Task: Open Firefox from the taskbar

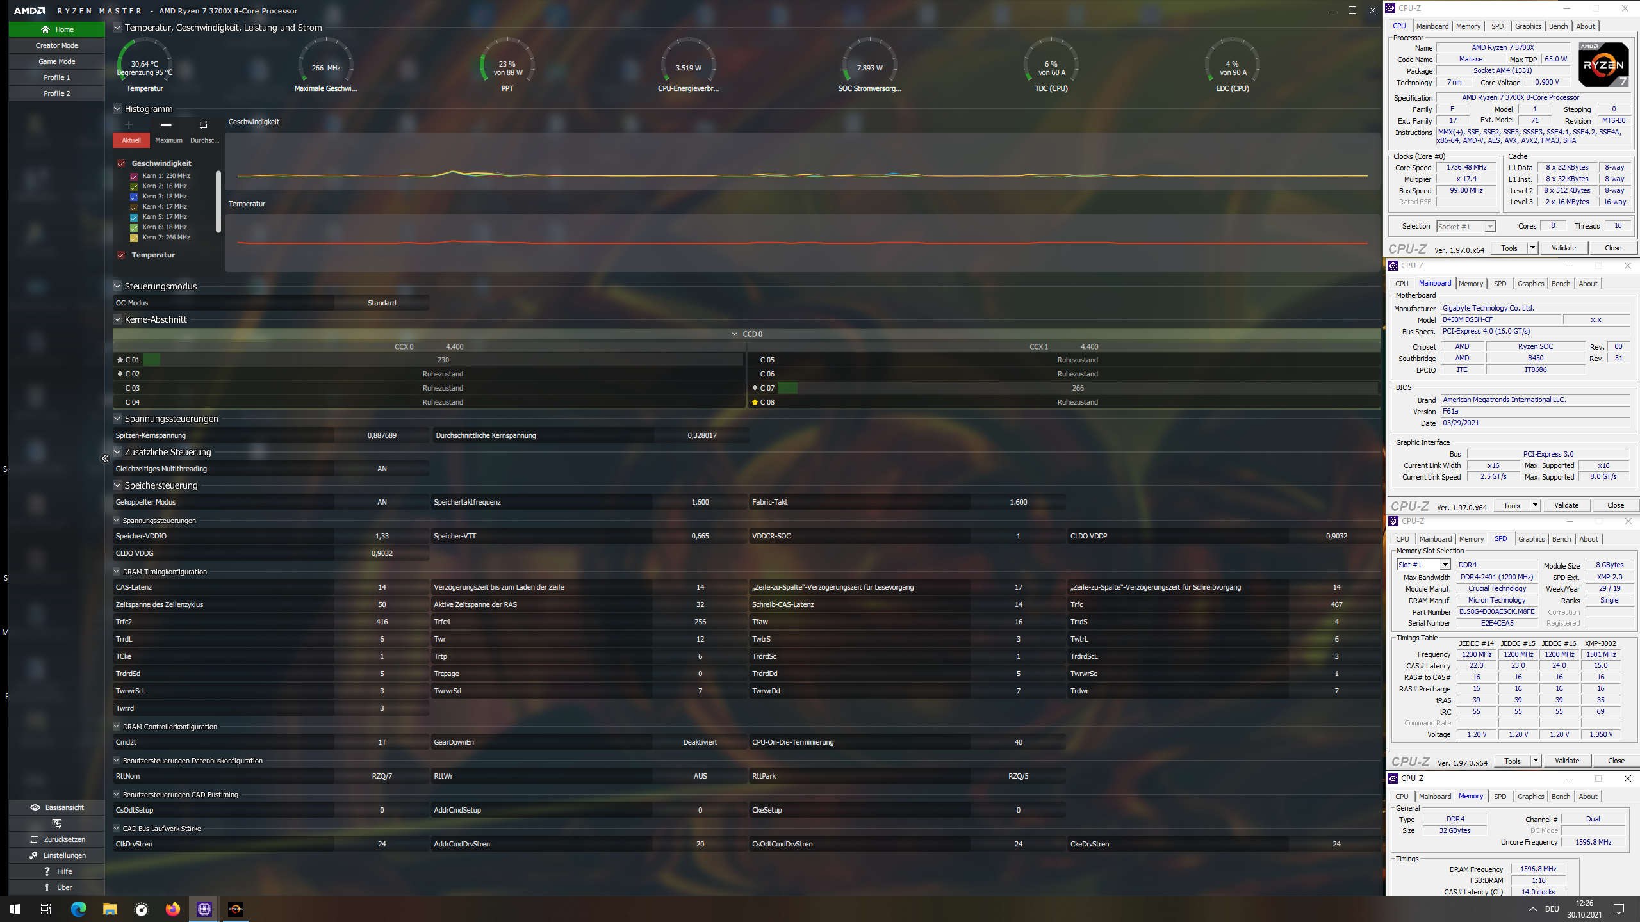Action: tap(172, 909)
